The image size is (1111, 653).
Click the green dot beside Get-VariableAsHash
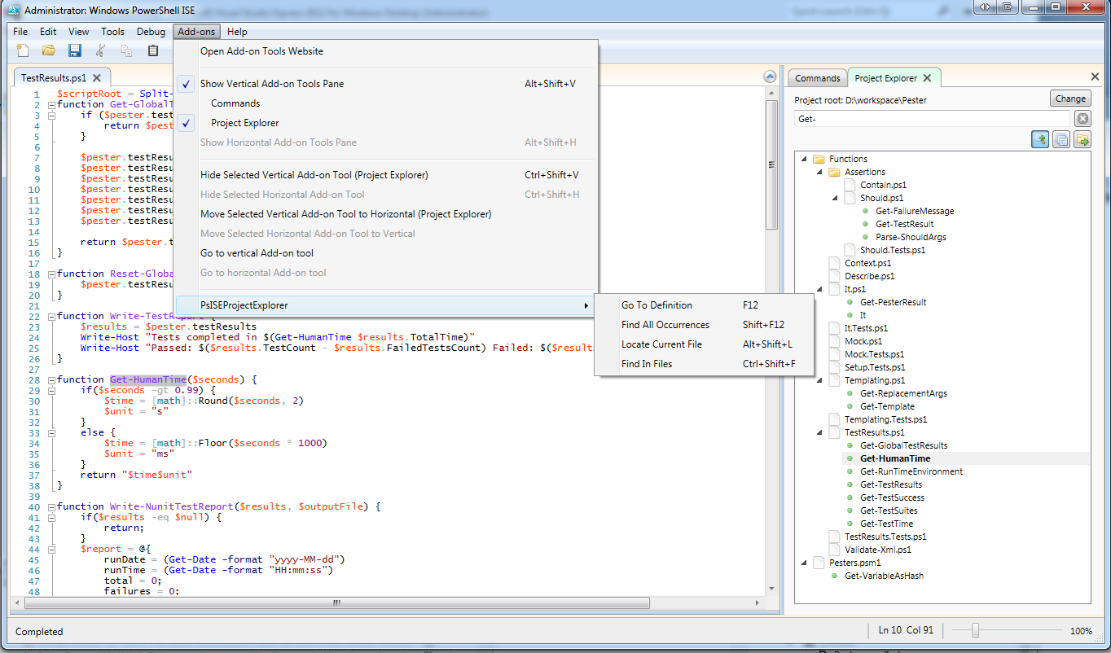click(x=835, y=576)
